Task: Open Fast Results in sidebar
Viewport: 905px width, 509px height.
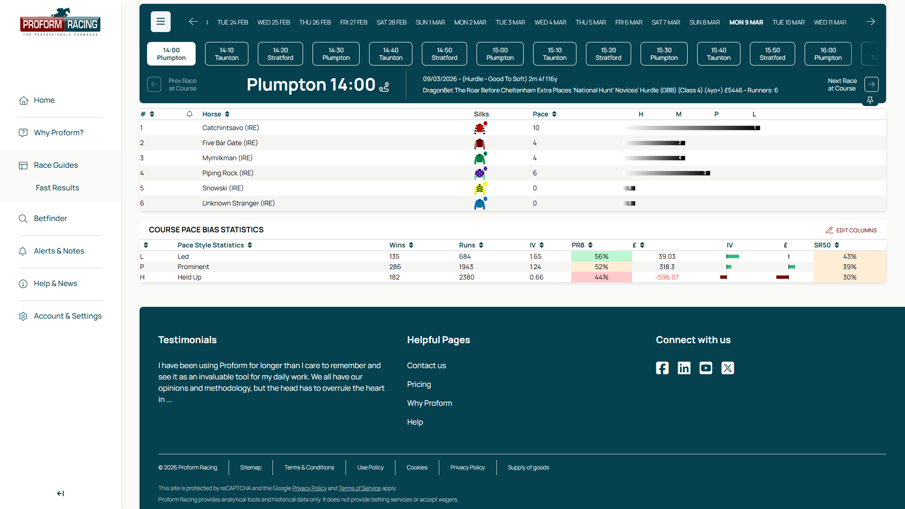Action: 58,188
